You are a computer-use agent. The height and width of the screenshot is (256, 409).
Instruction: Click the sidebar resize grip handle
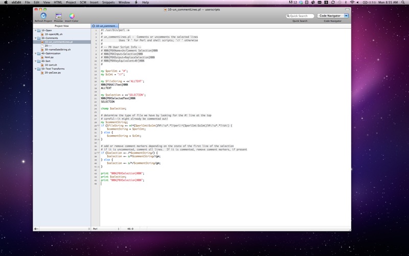[x=89, y=229]
